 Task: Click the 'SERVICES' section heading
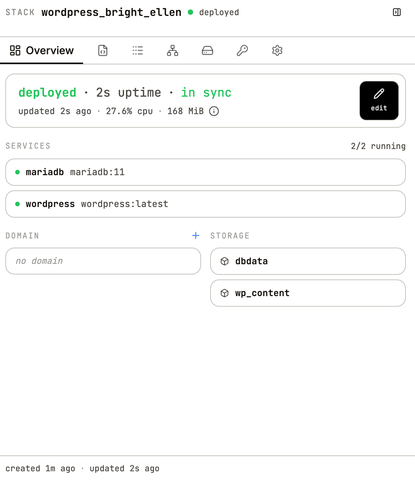(x=28, y=146)
